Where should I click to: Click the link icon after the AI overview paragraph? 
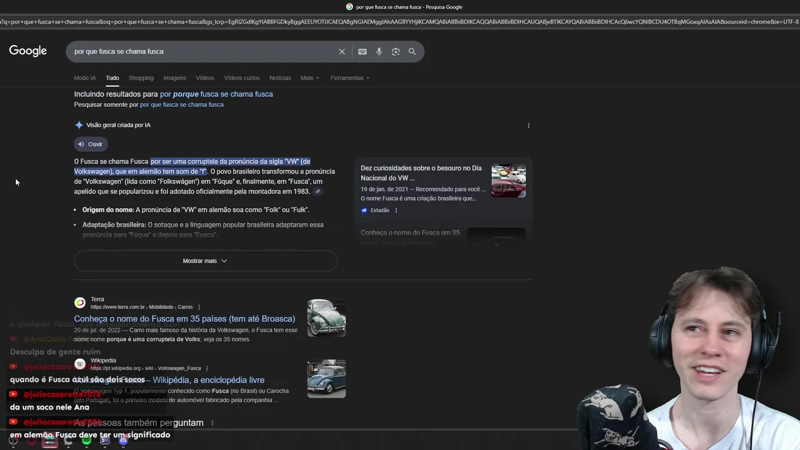coord(317,191)
